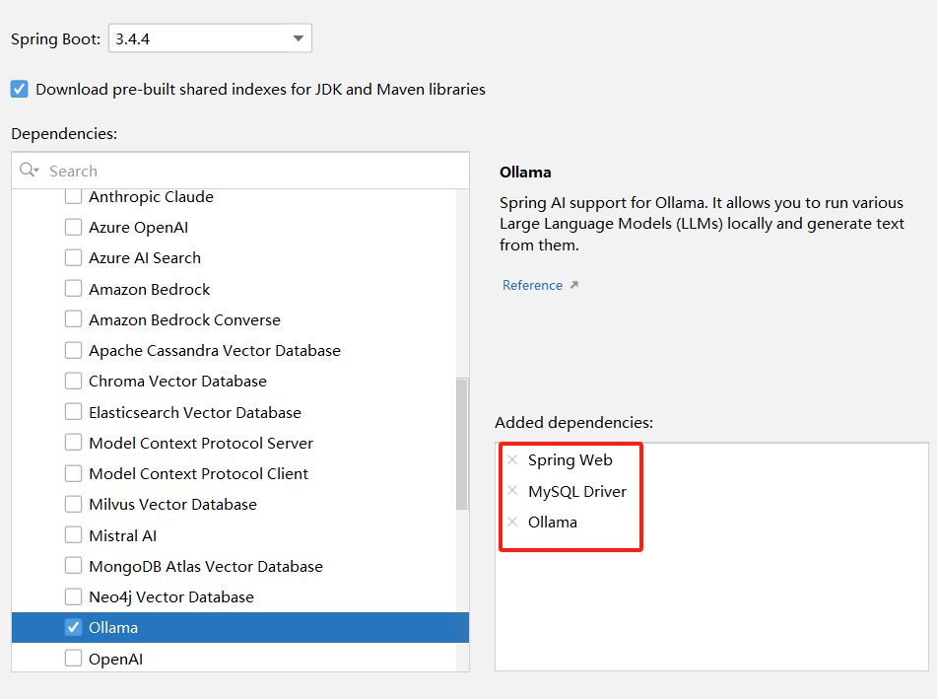937x699 pixels.
Task: Select the Model Context Protocol Server row label
Action: pyautogui.click(x=201, y=443)
